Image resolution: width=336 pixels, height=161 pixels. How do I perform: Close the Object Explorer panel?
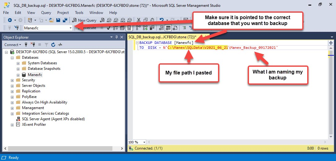[122, 37]
